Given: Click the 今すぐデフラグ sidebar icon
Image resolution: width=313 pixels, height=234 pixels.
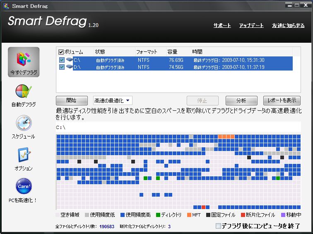Looking at the screenshot, I should (24, 58).
